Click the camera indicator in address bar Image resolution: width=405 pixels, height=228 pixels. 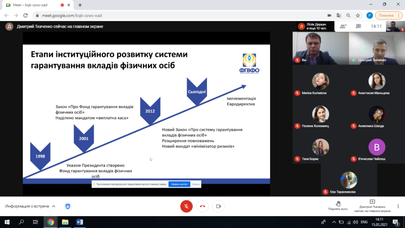329,15
